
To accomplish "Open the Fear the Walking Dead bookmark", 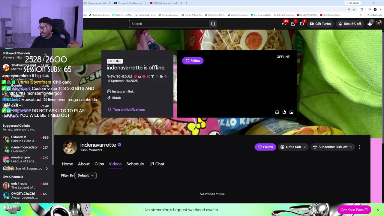I will click(192, 15).
